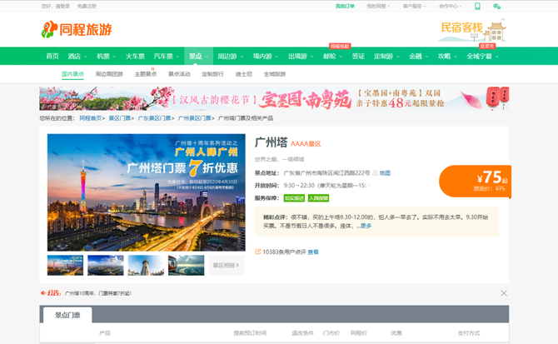Expand the 汽车票 nav dropdown
Viewport: 558px width, 344px height.
click(x=177, y=57)
